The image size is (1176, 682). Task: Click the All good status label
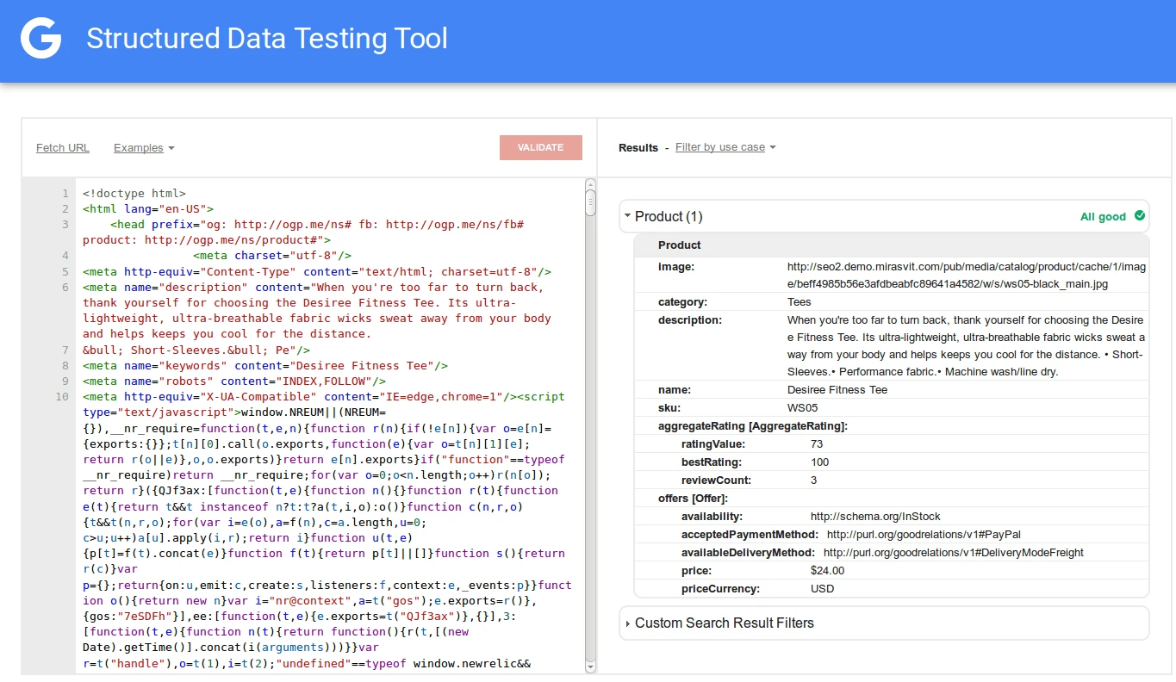point(1104,217)
